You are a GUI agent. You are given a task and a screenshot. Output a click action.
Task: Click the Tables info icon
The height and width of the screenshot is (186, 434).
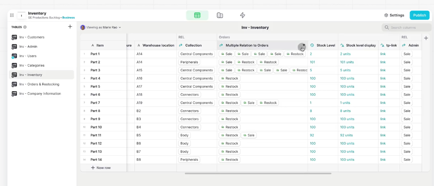coord(25,27)
